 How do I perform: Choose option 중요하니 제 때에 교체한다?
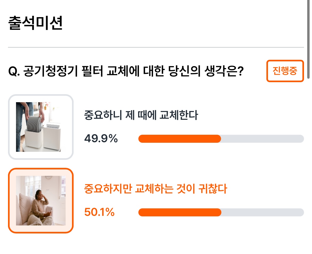[x=141, y=115]
